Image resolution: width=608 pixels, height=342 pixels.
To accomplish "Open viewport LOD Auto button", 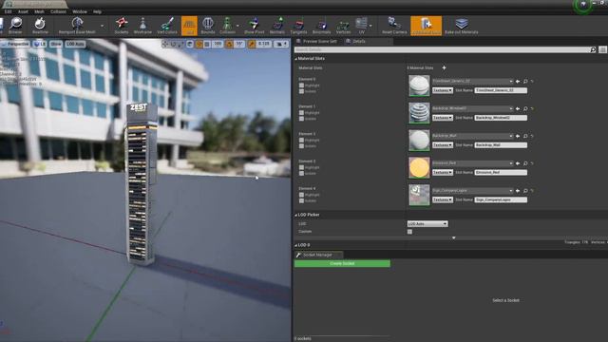I will click(75, 44).
